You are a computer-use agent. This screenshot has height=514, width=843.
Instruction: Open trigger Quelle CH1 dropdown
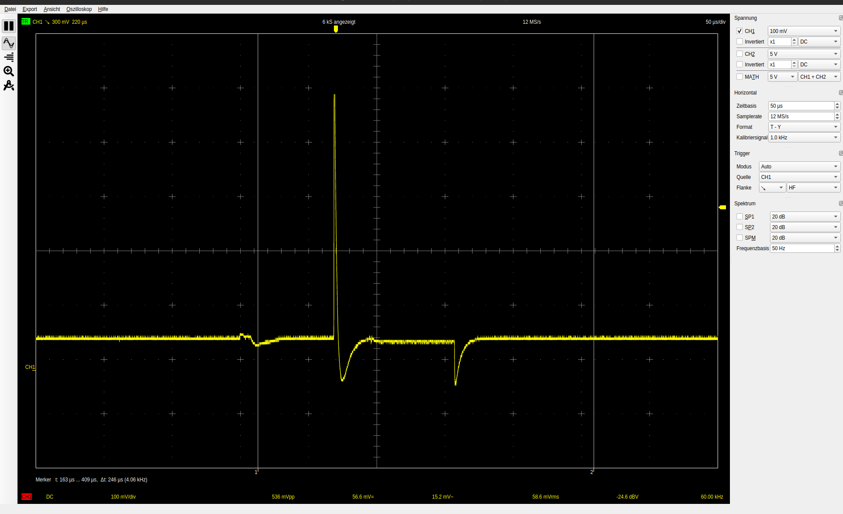pos(799,177)
